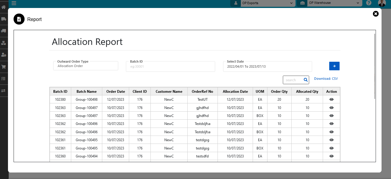The height and width of the screenshot is (179, 391).
Task: Click the Allocation Report heading
Action: point(87,42)
